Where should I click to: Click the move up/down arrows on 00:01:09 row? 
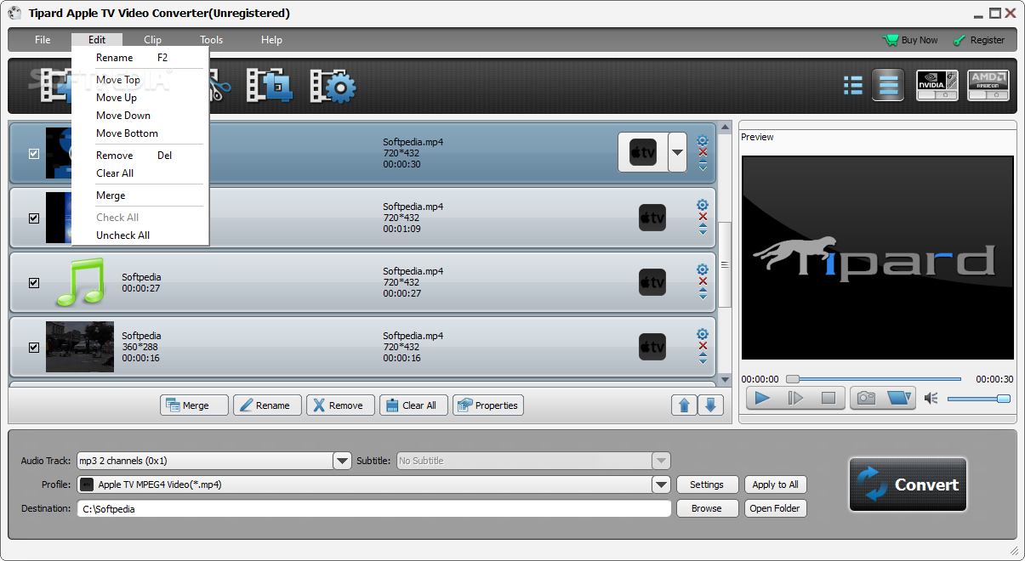(703, 229)
